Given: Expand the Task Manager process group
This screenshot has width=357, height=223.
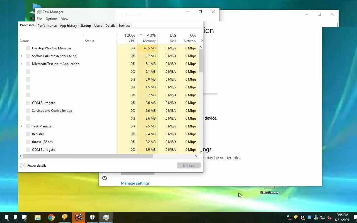Looking at the screenshot, I should click(21, 126).
